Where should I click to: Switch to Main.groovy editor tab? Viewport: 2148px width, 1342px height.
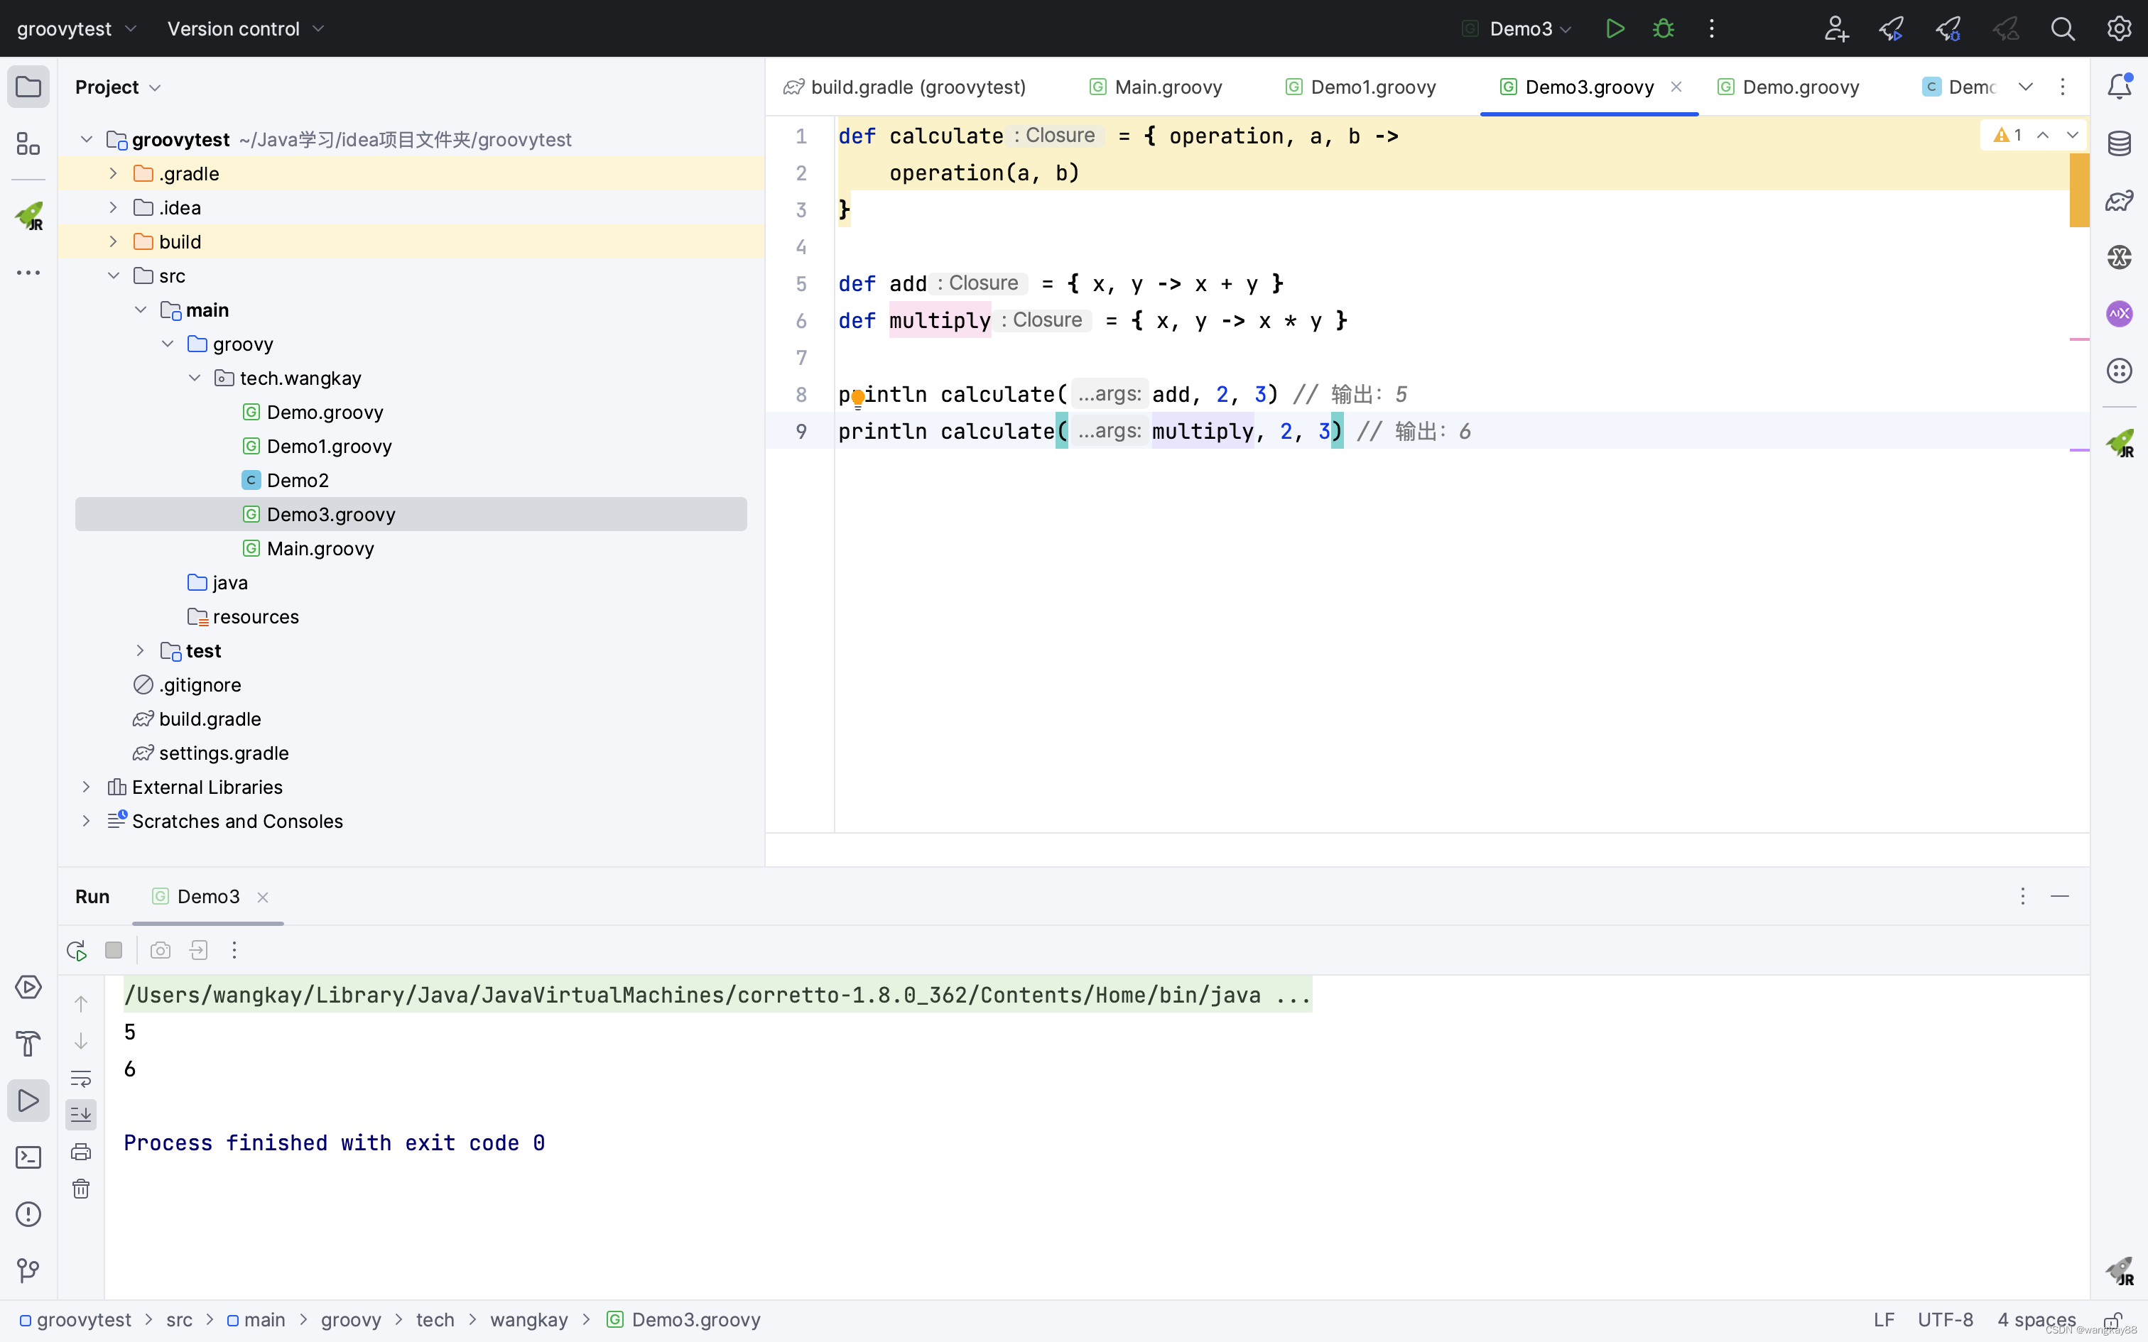(1156, 87)
